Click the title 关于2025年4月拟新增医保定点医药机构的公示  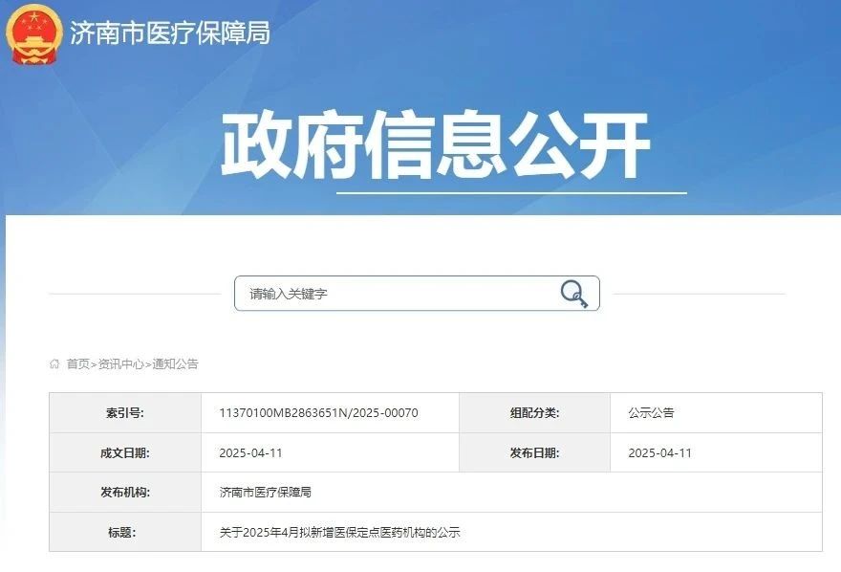(x=339, y=532)
